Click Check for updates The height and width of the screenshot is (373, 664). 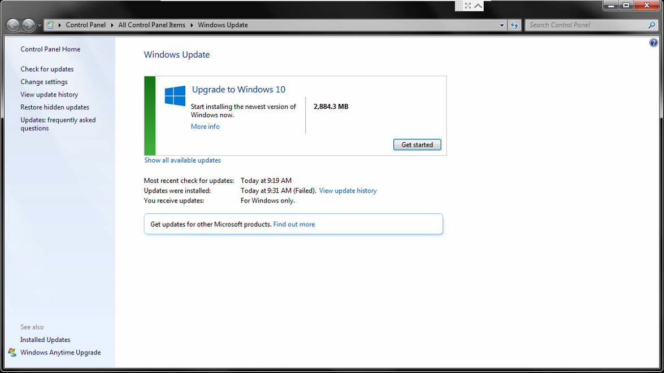47,69
